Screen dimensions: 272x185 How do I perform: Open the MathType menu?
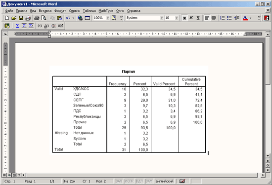tap(106, 11)
